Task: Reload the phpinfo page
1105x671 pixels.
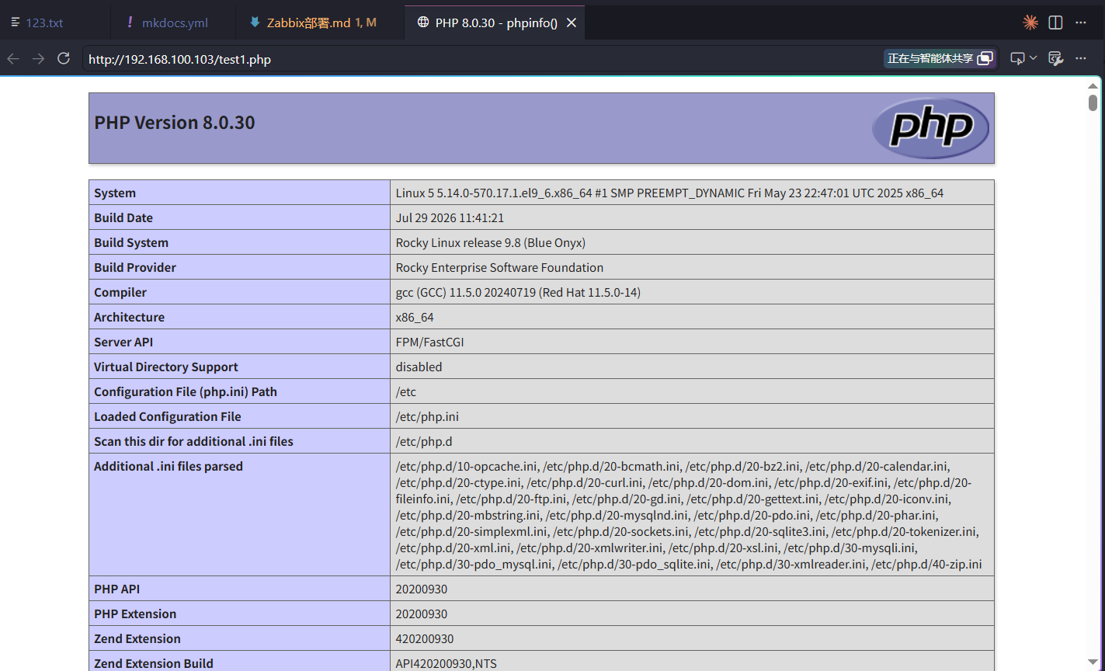Action: point(64,58)
